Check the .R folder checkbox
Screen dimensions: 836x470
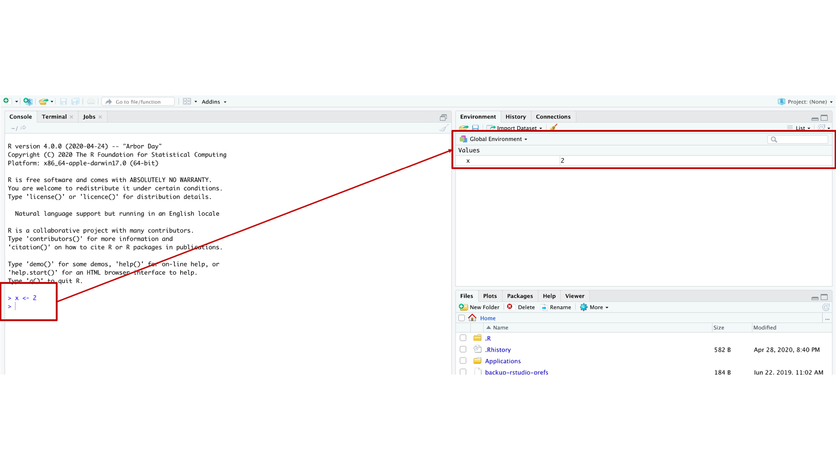pyautogui.click(x=463, y=338)
